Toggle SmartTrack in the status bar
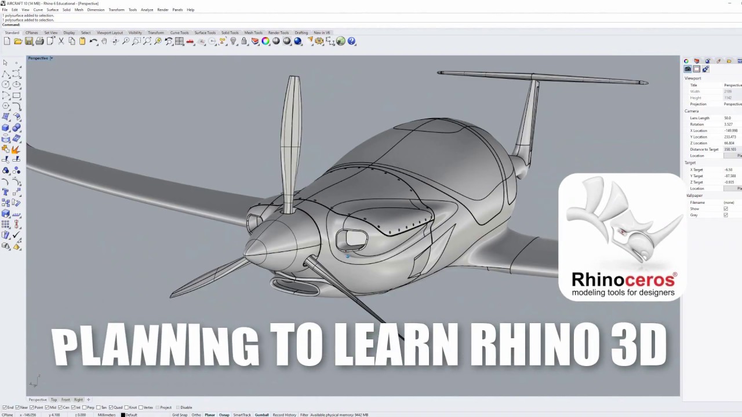The height and width of the screenshot is (417, 742). point(242,415)
